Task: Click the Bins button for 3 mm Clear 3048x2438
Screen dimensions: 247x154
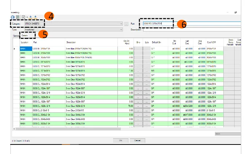Action: click(138, 119)
